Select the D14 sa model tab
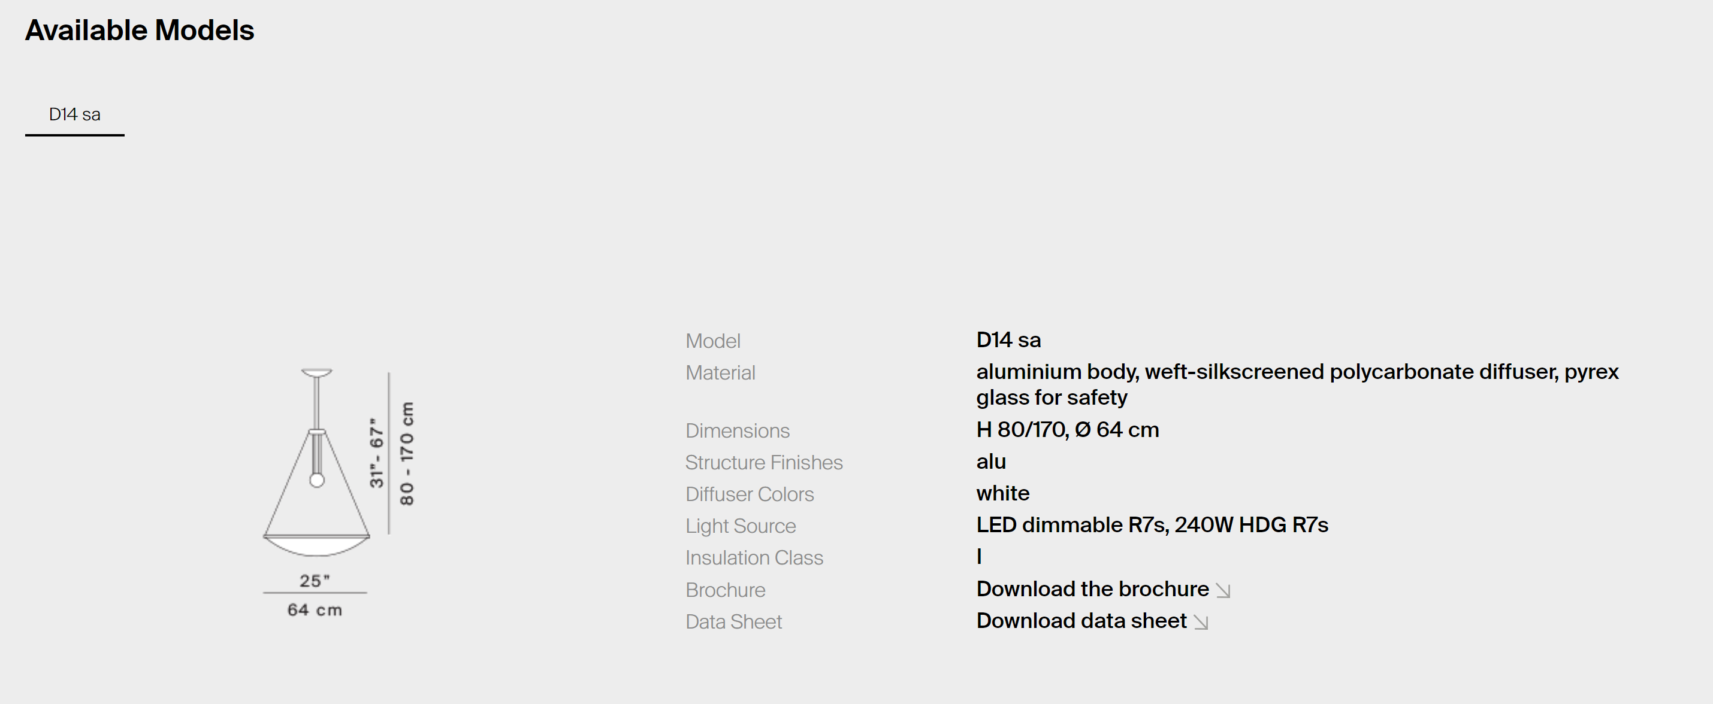 tap(74, 114)
